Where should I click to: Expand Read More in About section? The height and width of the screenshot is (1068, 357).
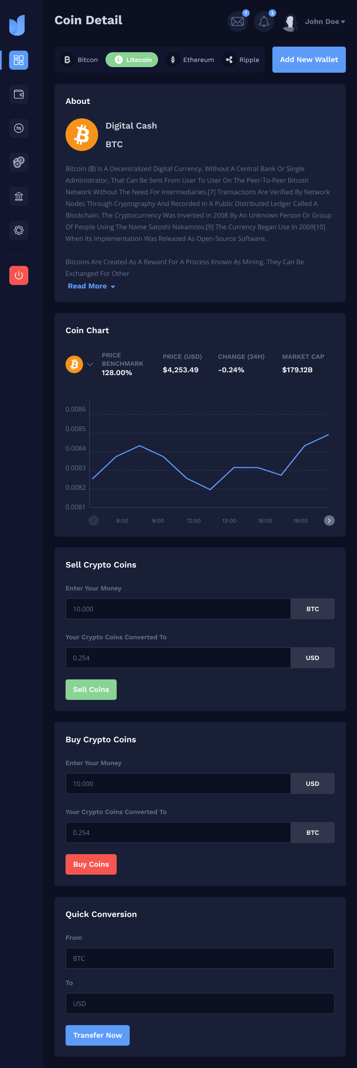point(91,286)
